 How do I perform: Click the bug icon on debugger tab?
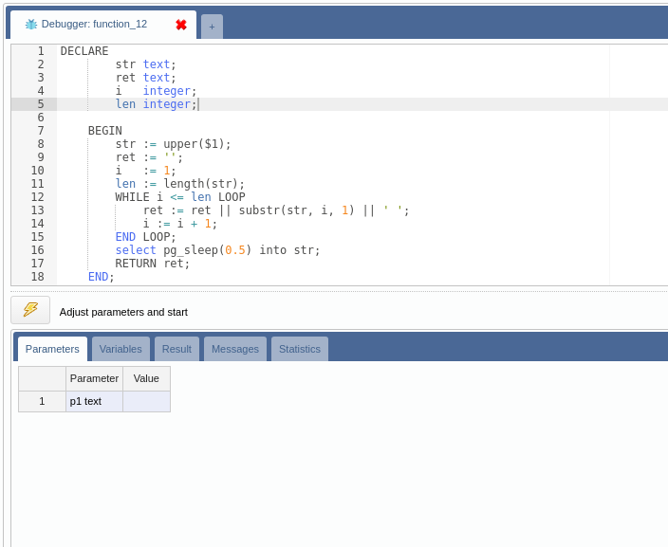coord(30,25)
